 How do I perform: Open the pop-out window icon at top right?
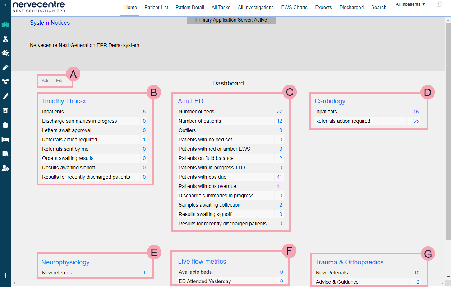[x=439, y=5]
